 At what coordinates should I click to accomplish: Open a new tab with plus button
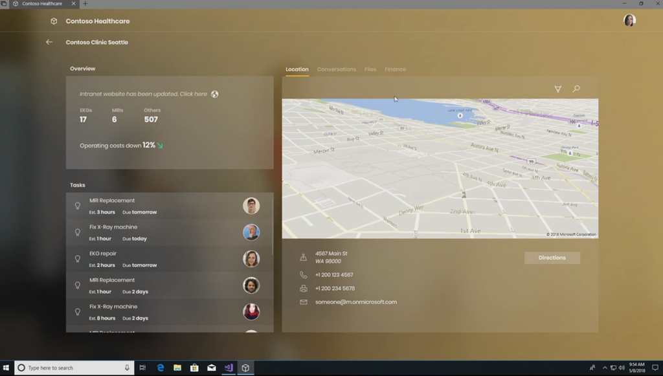pyautogui.click(x=85, y=3)
